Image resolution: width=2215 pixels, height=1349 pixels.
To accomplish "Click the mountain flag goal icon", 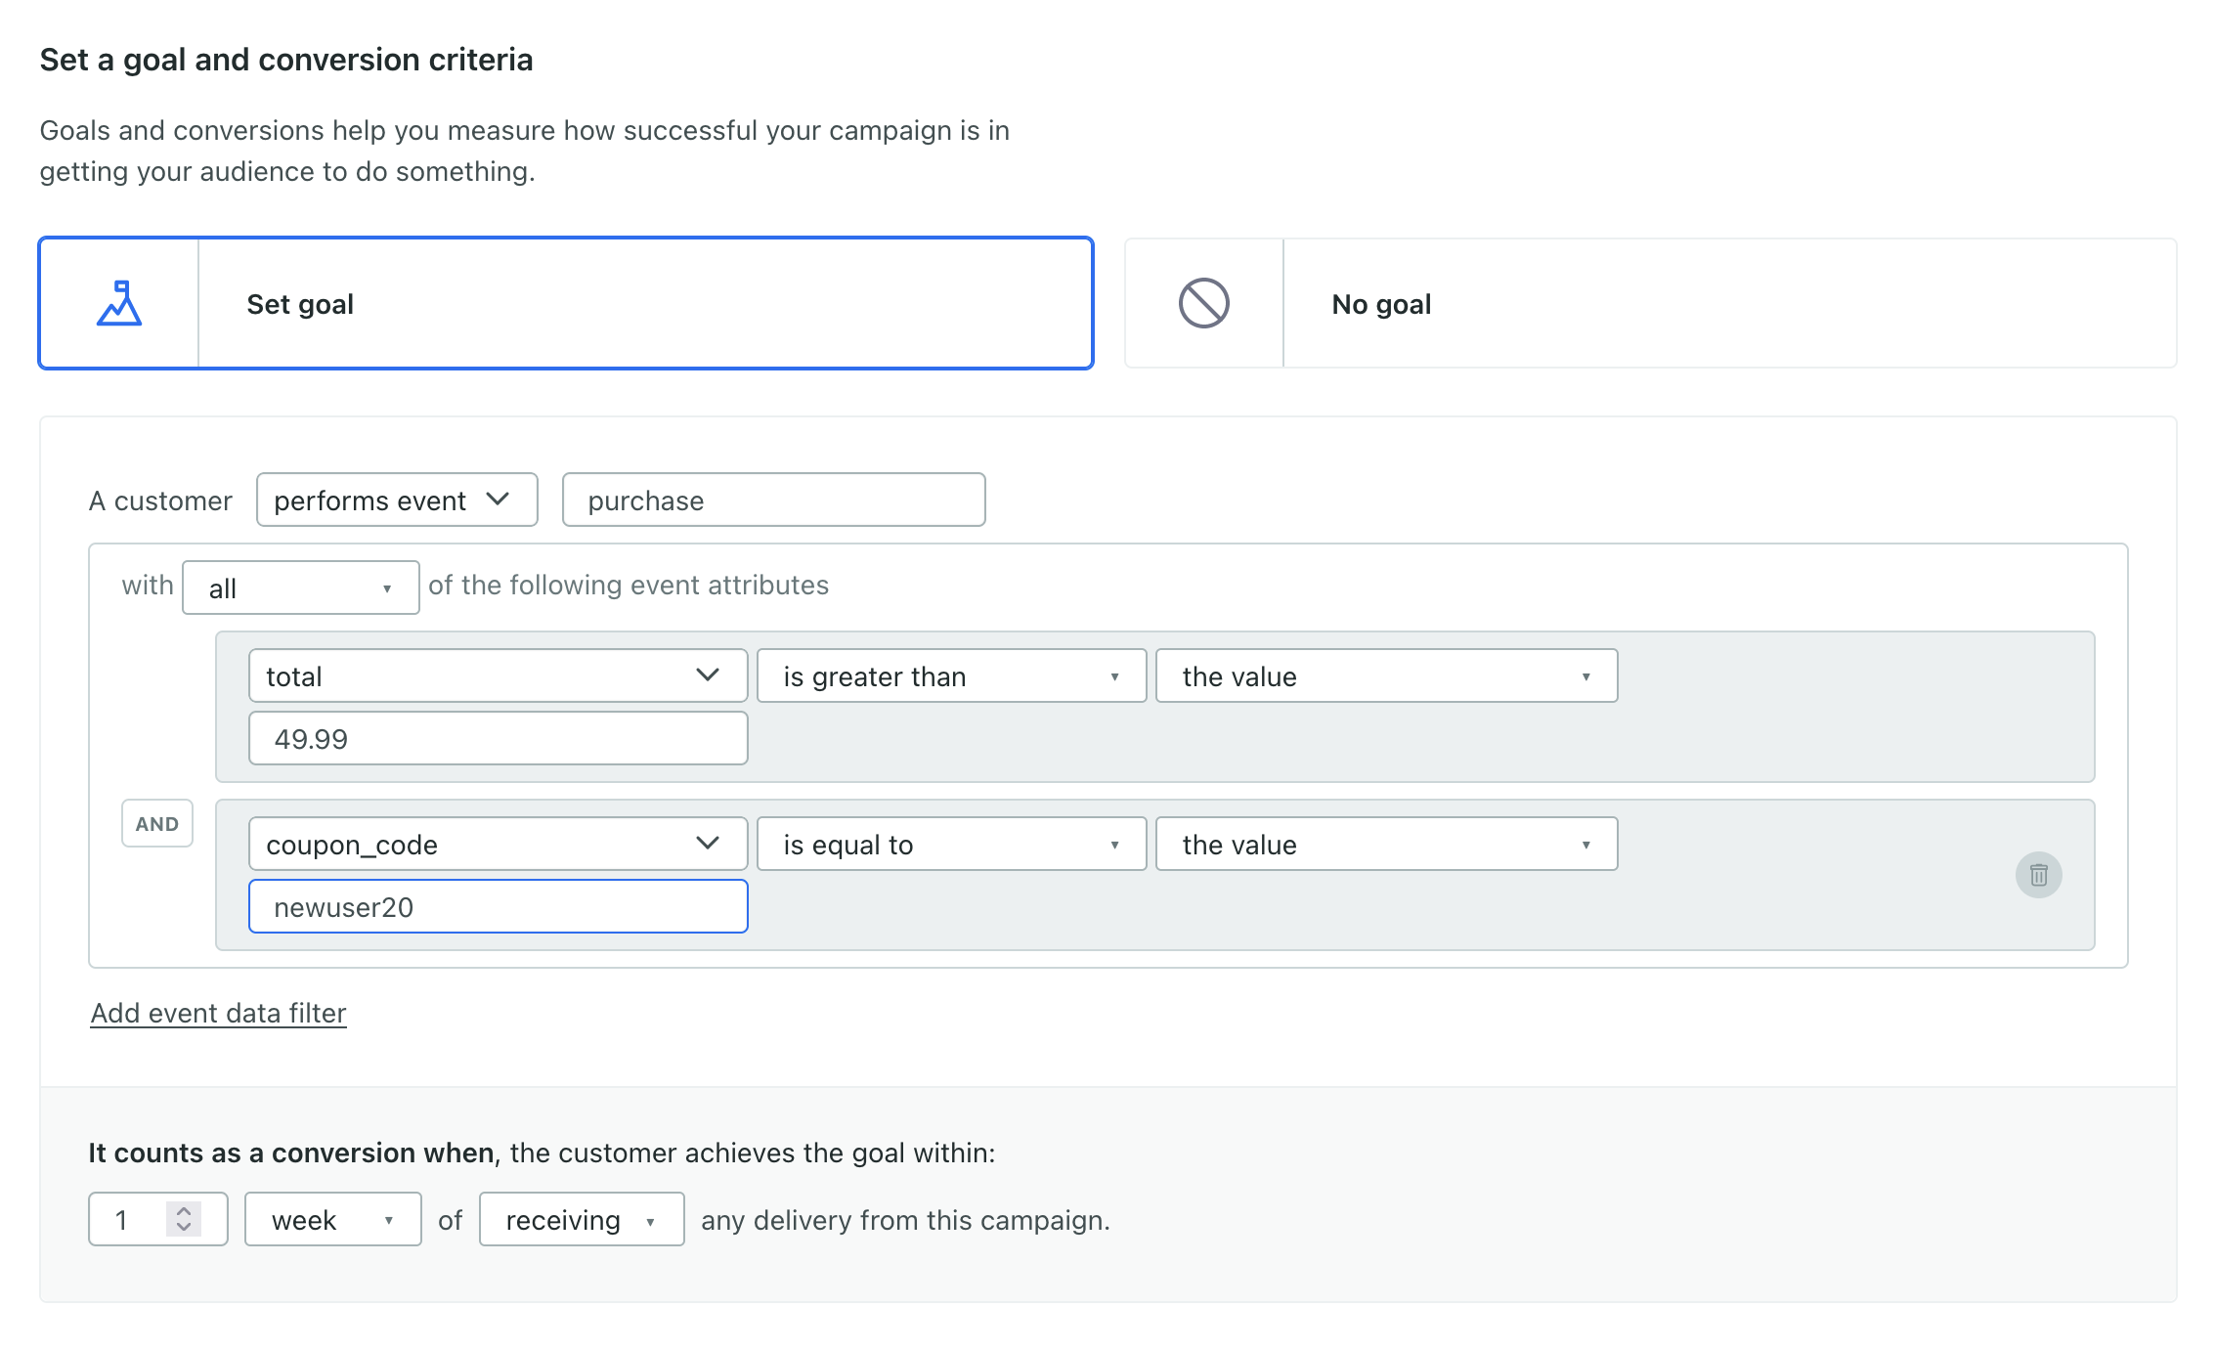I will [x=119, y=304].
